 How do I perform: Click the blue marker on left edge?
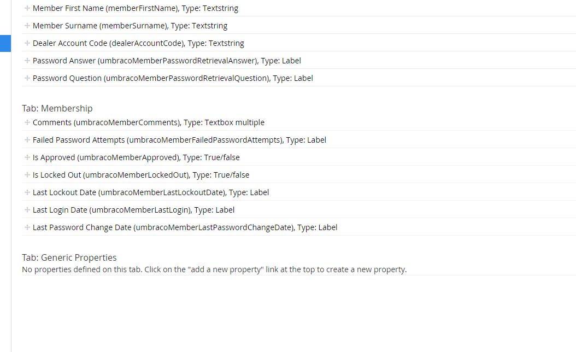pos(5,43)
